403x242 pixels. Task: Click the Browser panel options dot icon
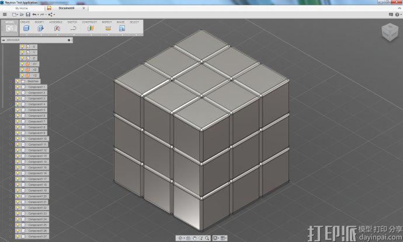(68, 40)
